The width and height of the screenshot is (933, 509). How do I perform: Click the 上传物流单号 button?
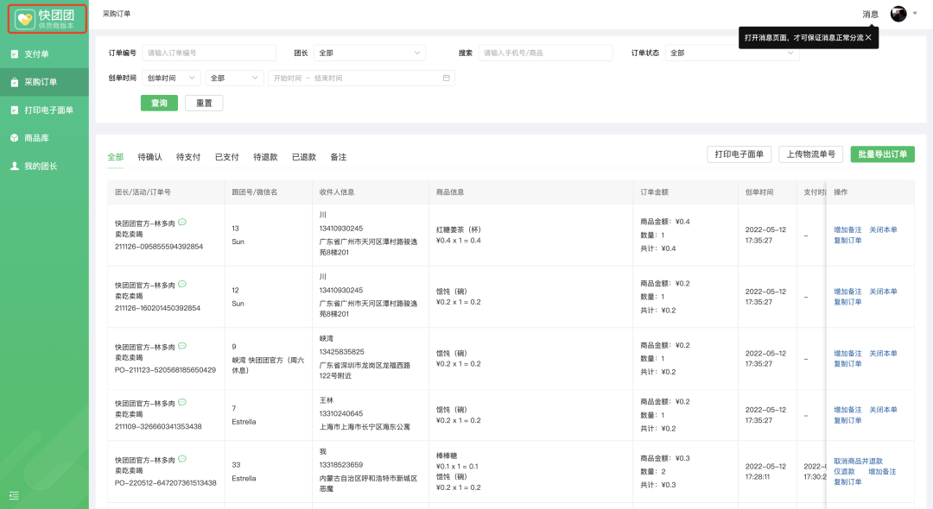click(810, 154)
